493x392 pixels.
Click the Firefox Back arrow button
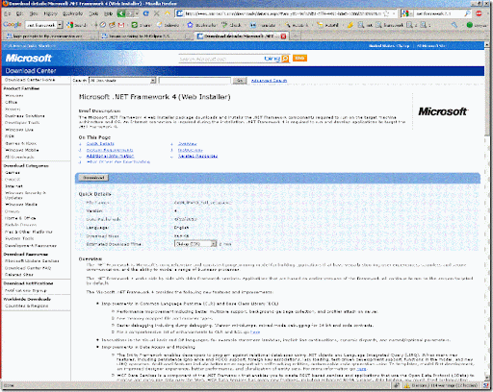tap(121, 13)
